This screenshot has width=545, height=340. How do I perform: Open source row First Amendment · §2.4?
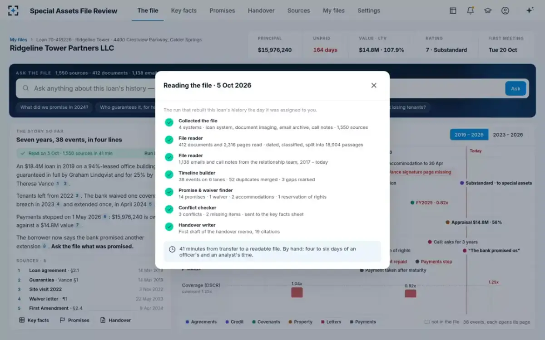[x=90, y=308]
